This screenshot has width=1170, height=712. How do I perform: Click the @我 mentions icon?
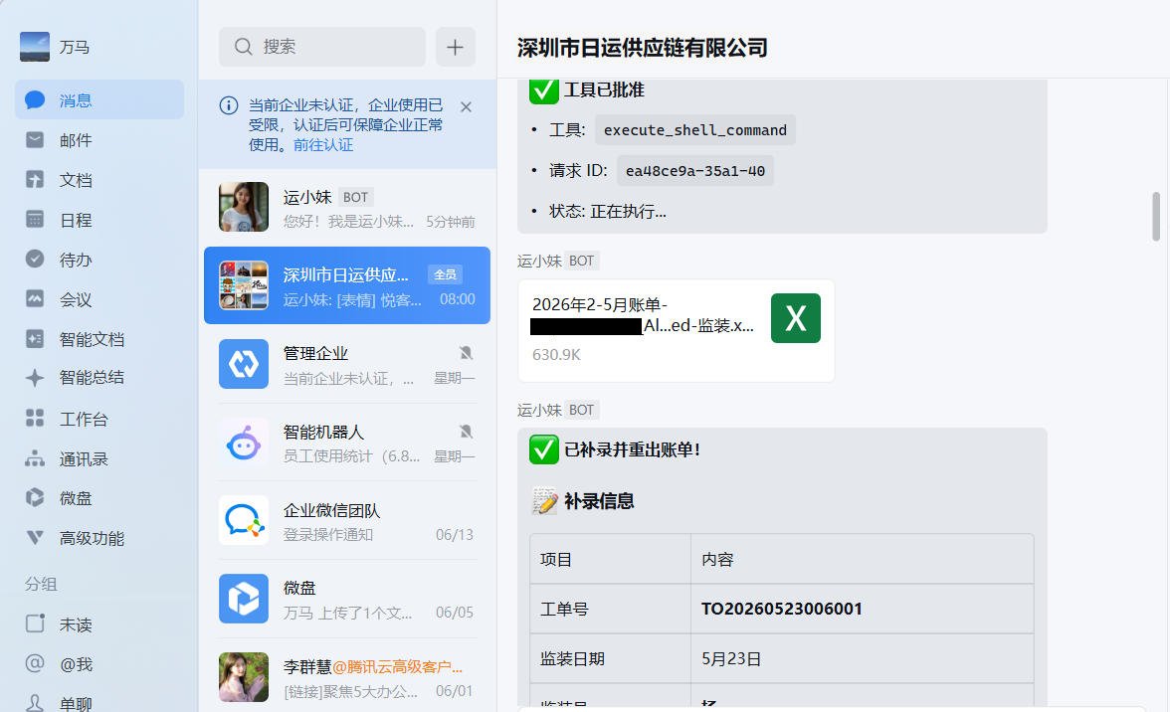coord(35,663)
